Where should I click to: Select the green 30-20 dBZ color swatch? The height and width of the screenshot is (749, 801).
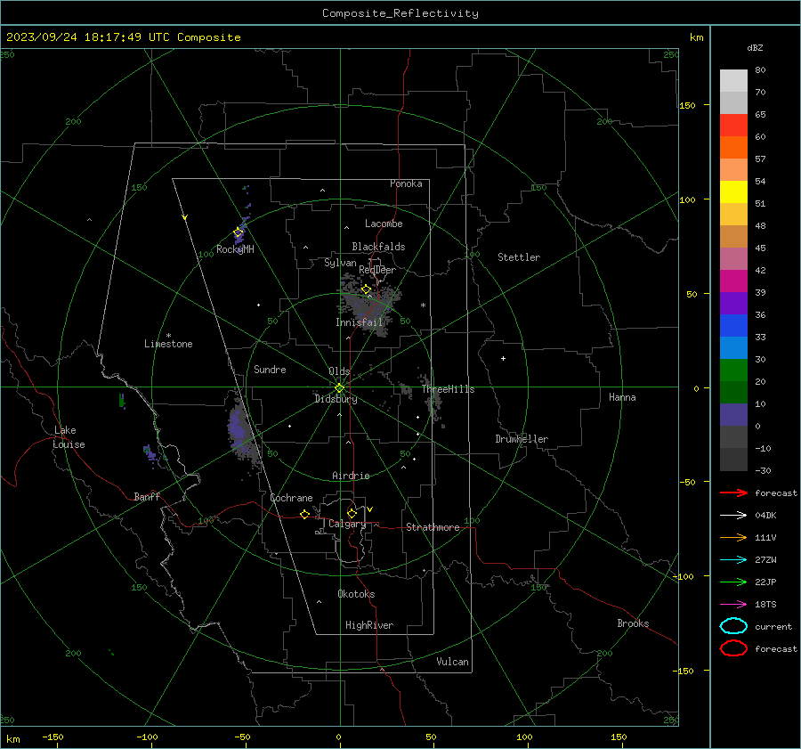pos(733,370)
